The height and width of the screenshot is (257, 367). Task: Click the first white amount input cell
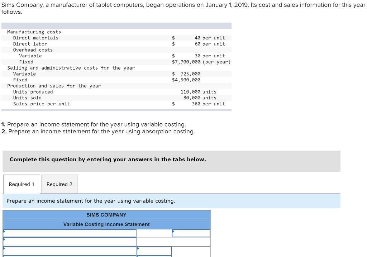click(x=153, y=233)
